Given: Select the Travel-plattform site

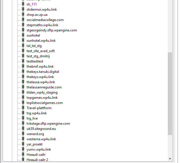Looking at the screenshot, I should pyautogui.click(x=39, y=108).
